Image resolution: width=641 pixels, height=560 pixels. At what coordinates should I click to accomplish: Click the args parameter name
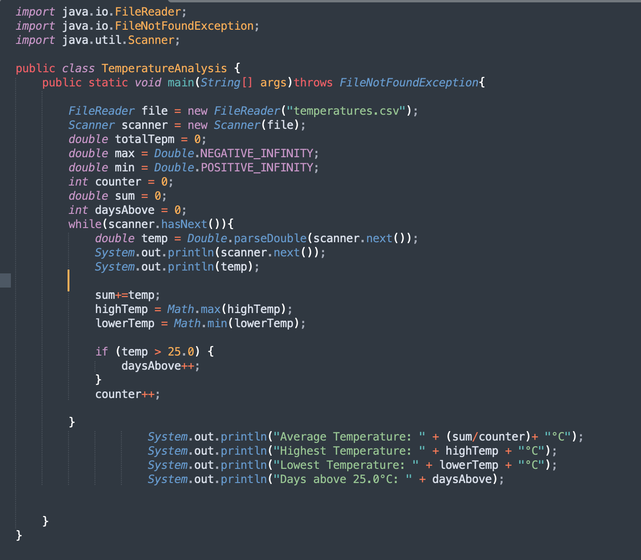tap(273, 83)
